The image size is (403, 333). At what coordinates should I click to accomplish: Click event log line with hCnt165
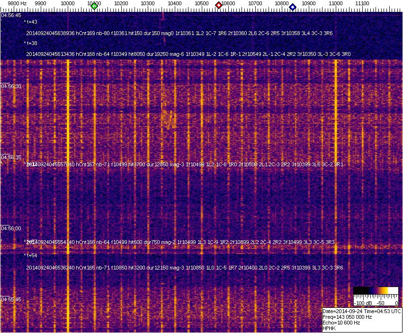pos(184,268)
